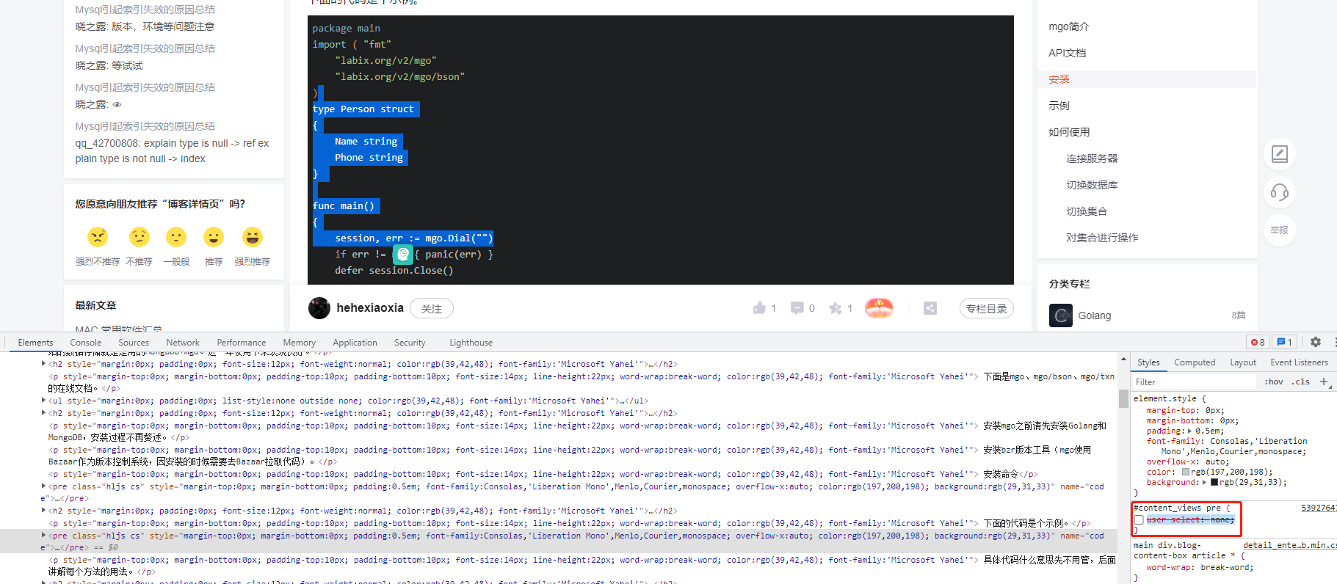This screenshot has width=1337, height=584.
Task: Expand the padding property triangle
Action: (x=1189, y=431)
